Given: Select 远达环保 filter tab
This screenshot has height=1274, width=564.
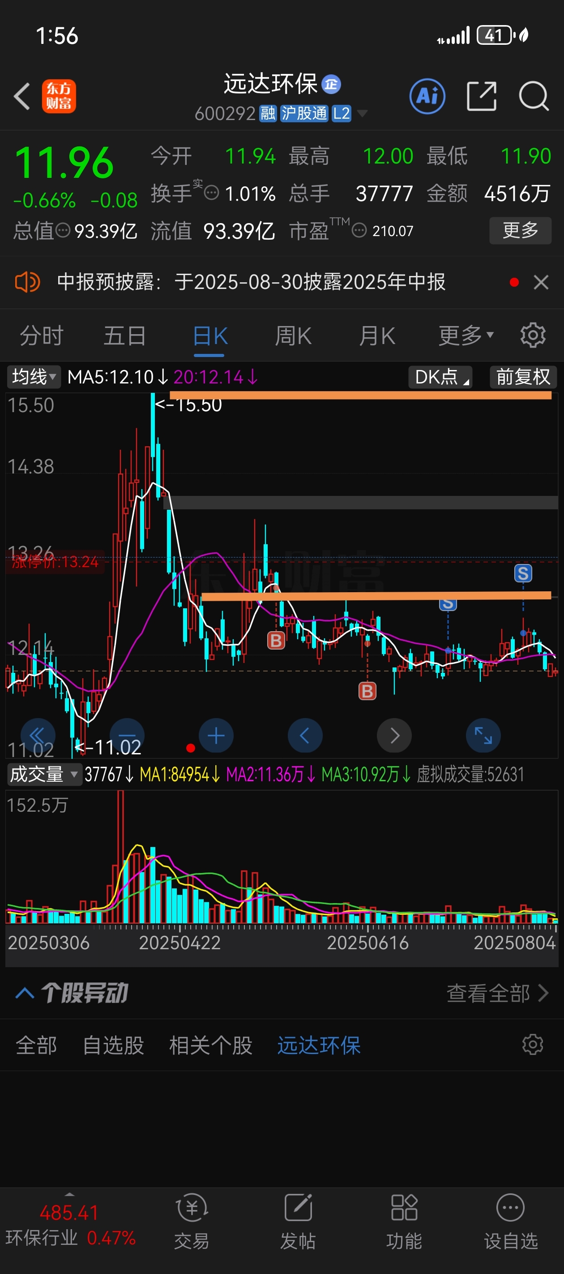Looking at the screenshot, I should coord(319,1046).
